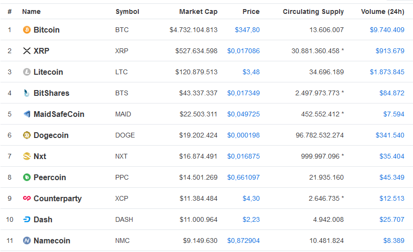Image resolution: width=413 pixels, height=252 pixels.
Task: Click BitShares price $0,017349
Action: pyautogui.click(x=243, y=93)
